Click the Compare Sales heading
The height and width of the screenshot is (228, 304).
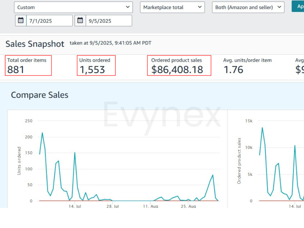click(40, 95)
